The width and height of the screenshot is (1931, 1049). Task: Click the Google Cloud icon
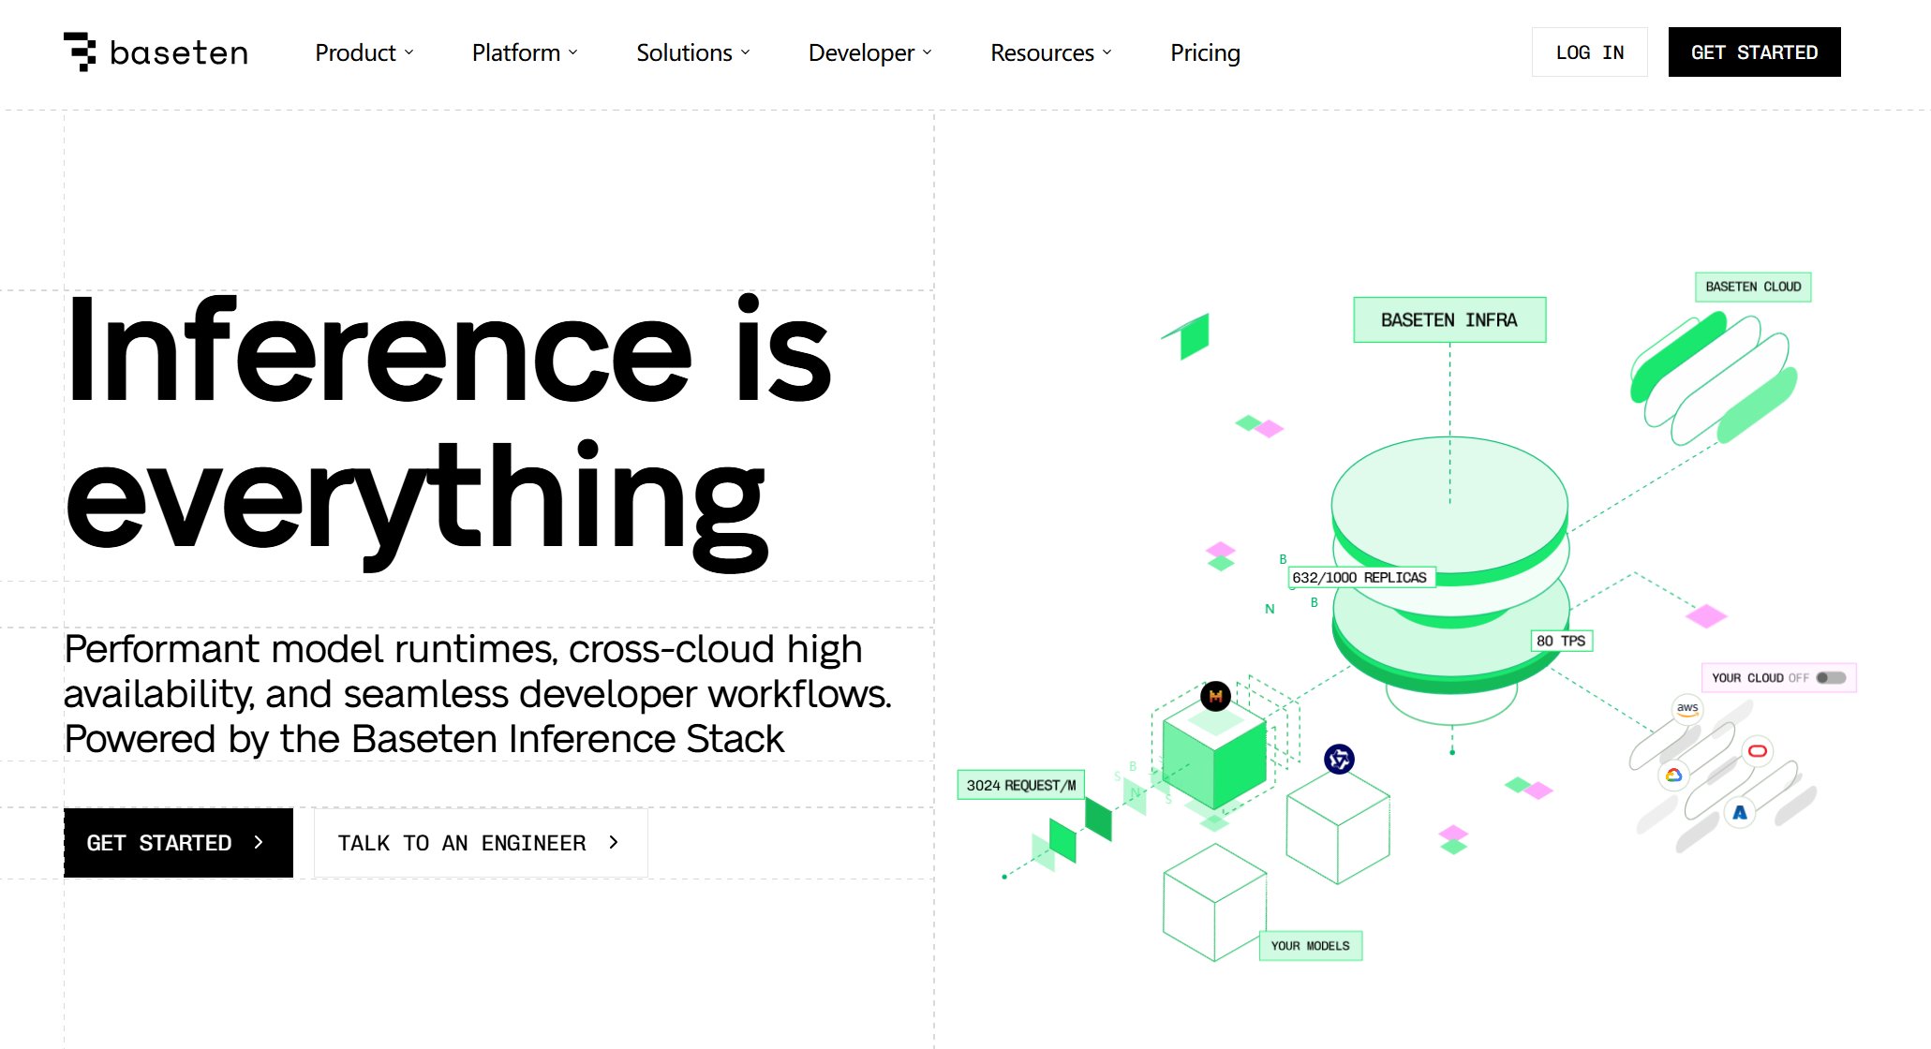click(x=1673, y=775)
